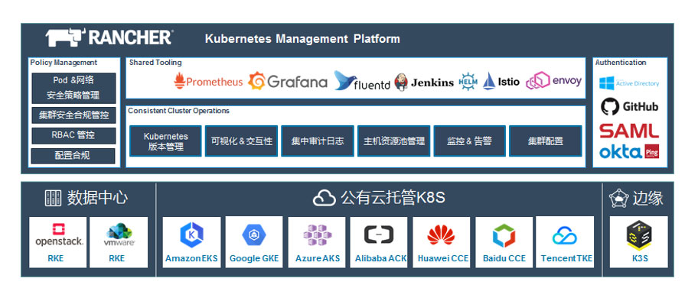Click the edge network icon beside 边缘
This screenshot has height=301, width=698.
pyautogui.click(x=618, y=199)
